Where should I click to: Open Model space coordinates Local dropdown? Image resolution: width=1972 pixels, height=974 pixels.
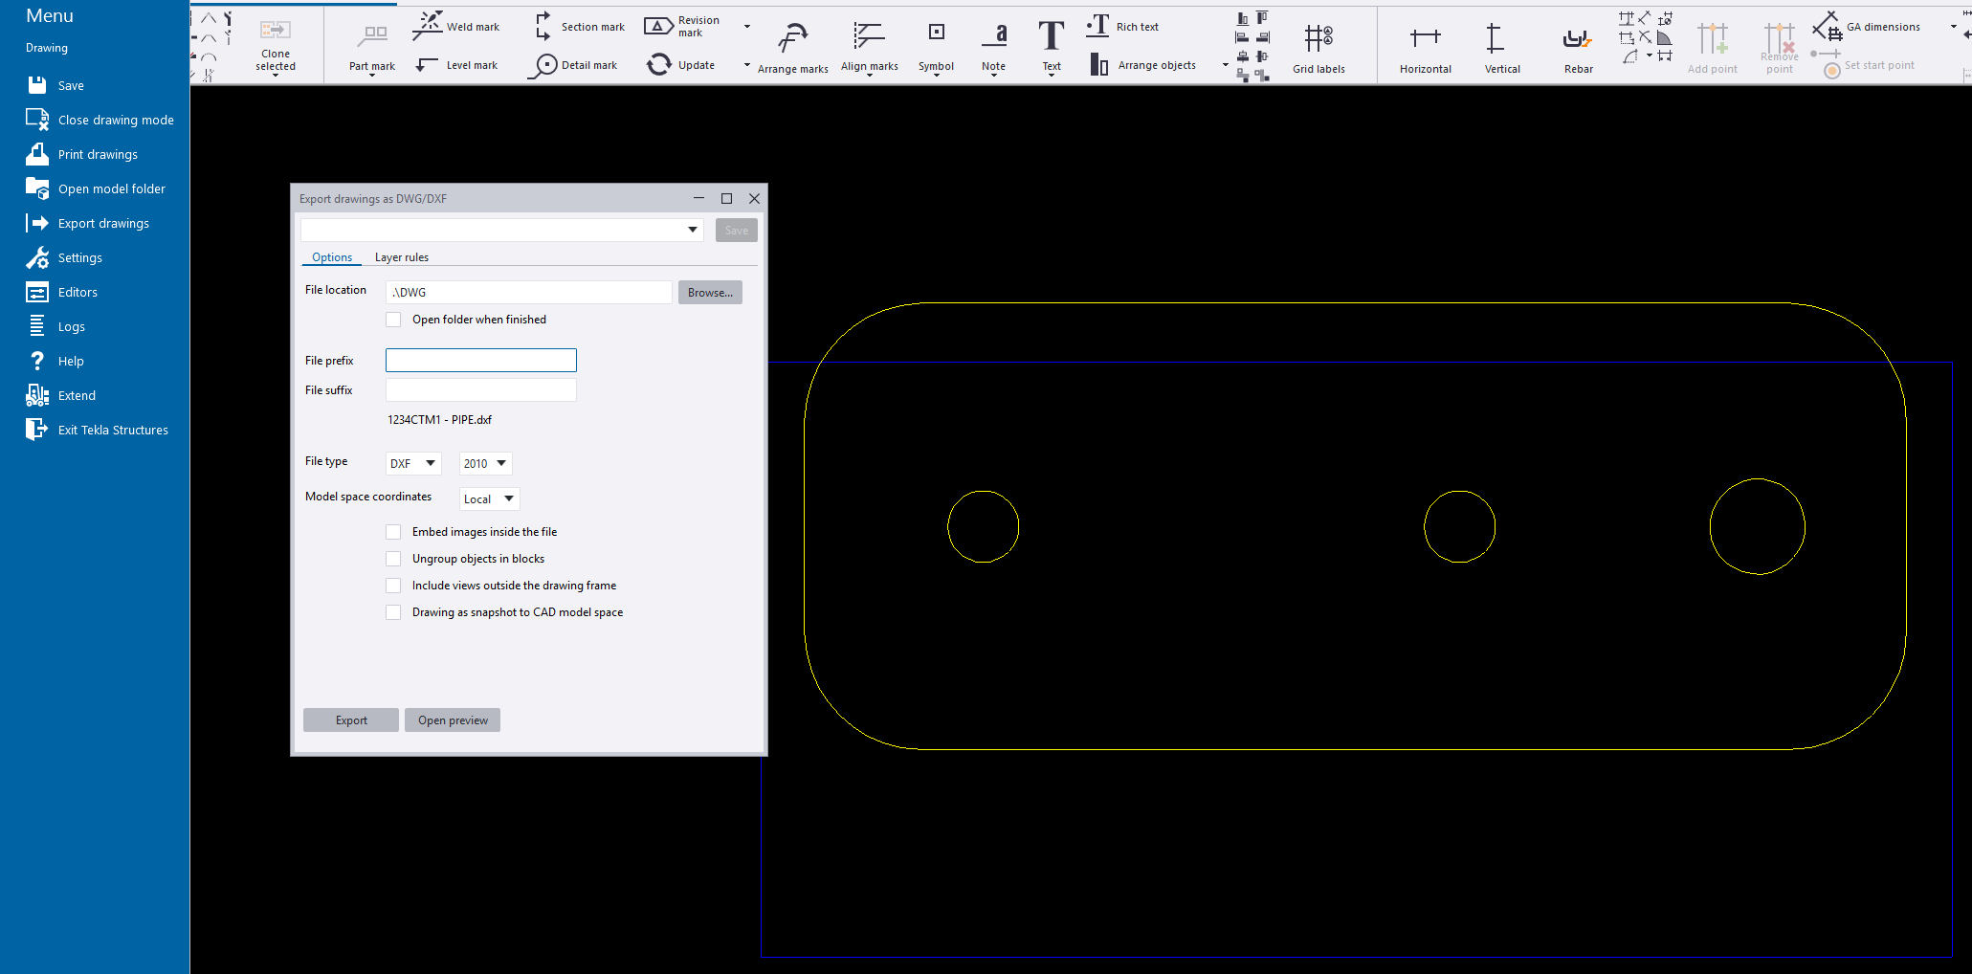pos(489,499)
